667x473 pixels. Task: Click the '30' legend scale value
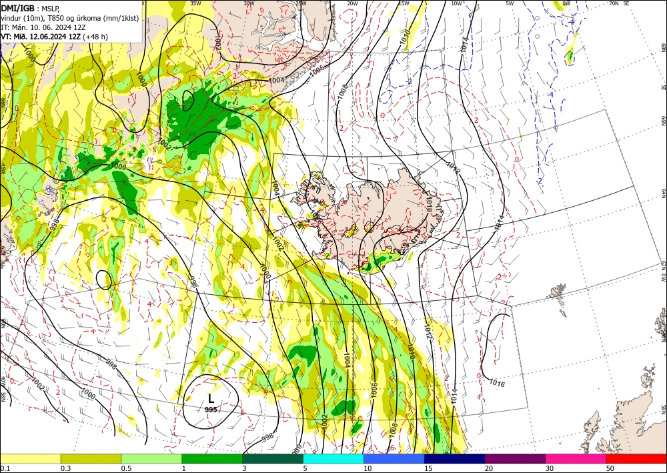550,468
